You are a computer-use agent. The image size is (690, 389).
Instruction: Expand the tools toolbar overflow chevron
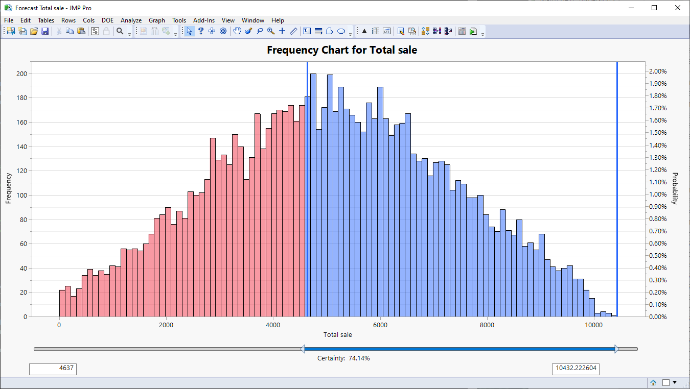coord(351,34)
